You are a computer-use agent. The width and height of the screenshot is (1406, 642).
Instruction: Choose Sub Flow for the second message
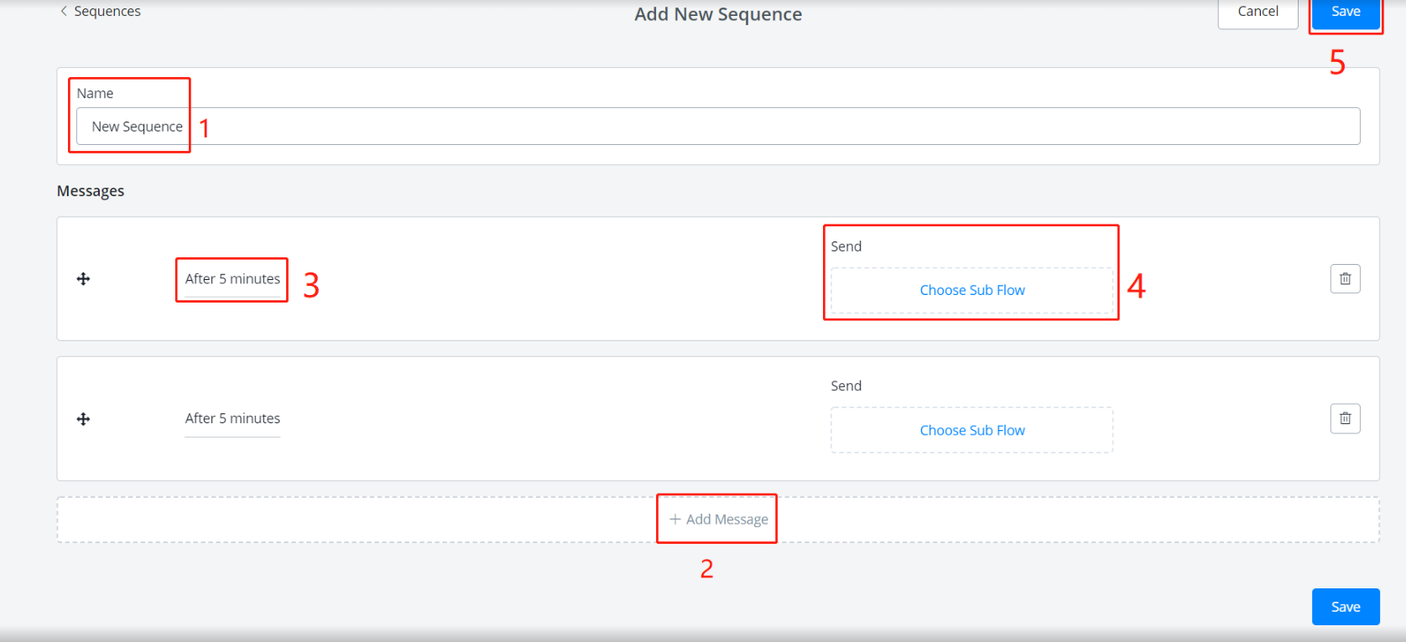[971, 430]
